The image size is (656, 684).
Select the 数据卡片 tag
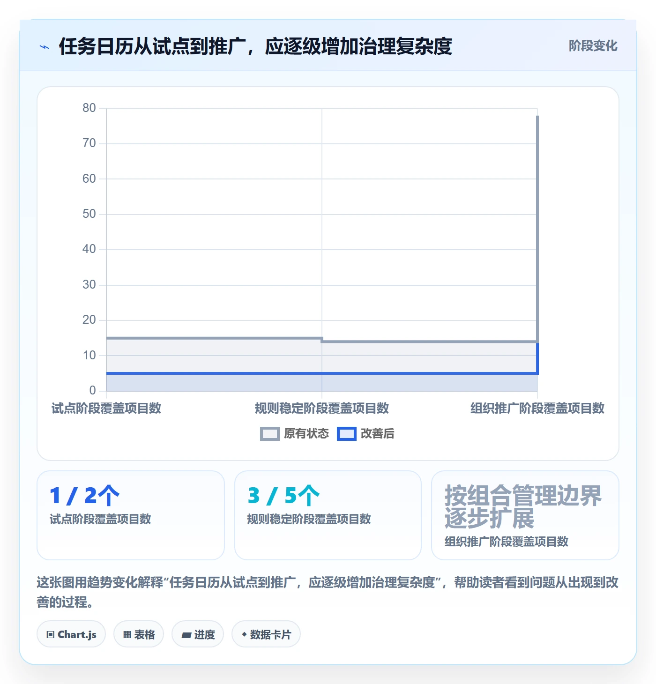click(x=266, y=634)
